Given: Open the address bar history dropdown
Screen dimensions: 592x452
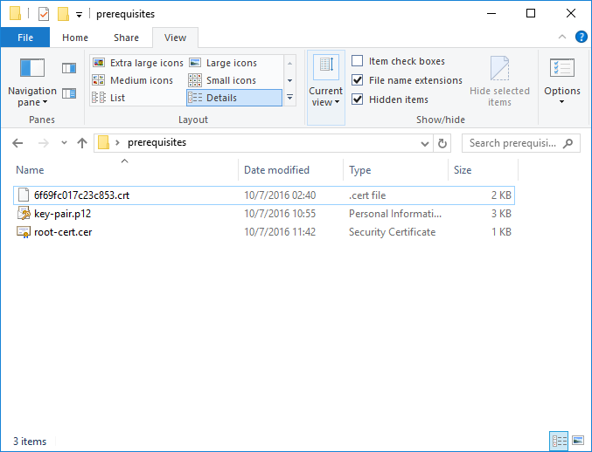Looking at the screenshot, I should tap(424, 143).
